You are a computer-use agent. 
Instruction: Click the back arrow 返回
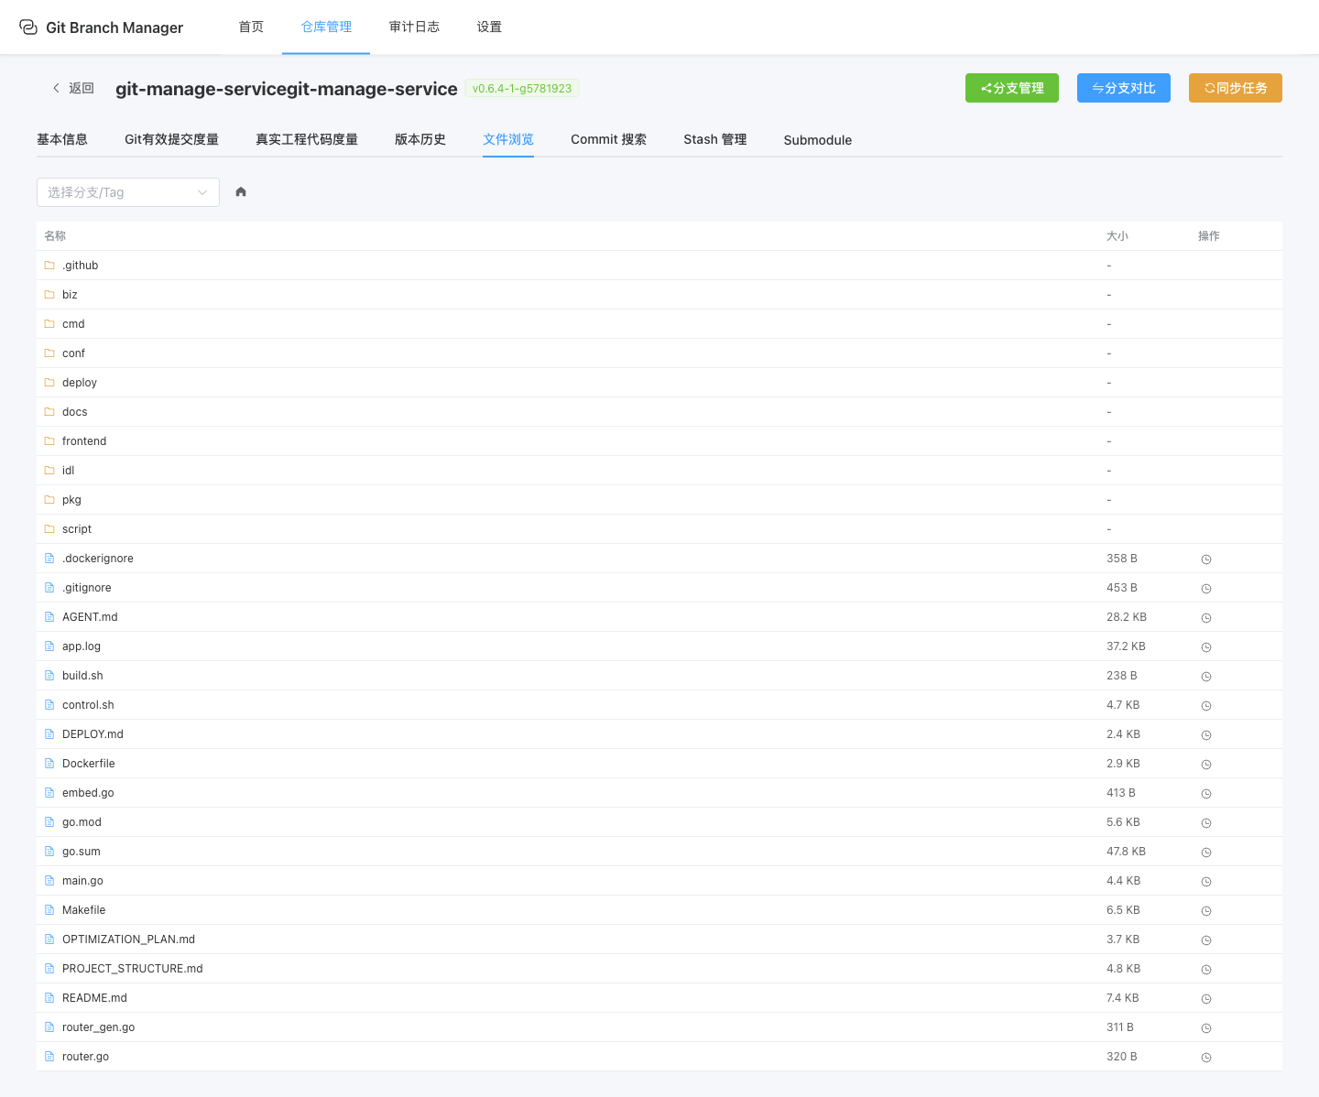coord(73,88)
